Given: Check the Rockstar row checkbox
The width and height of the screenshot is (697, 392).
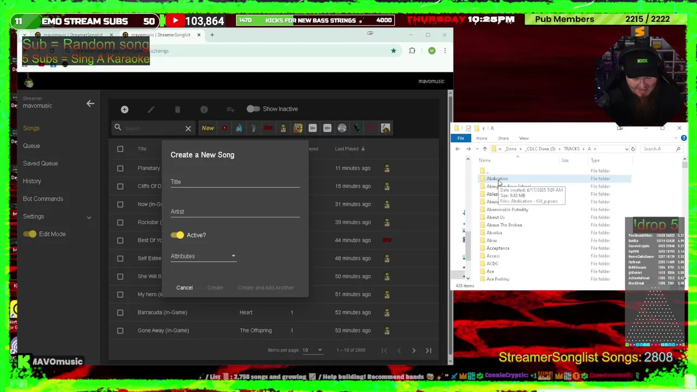Looking at the screenshot, I should coord(120,222).
